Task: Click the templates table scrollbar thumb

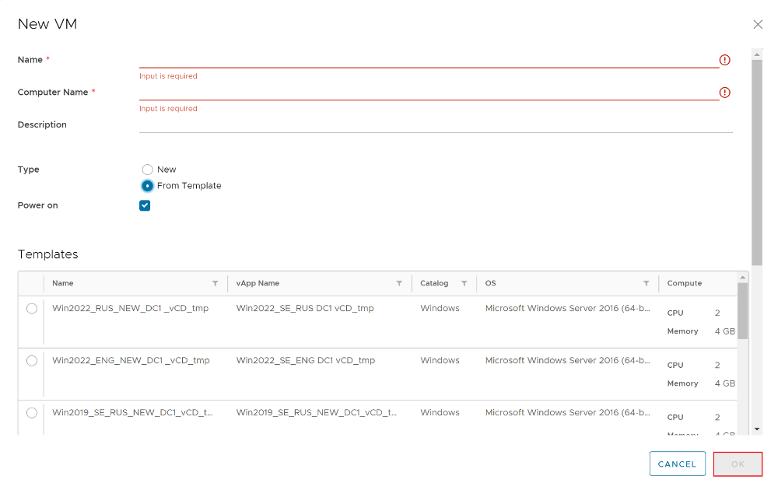Action: point(742,311)
